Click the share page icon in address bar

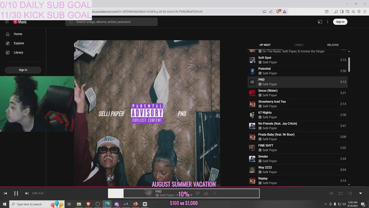click(x=271, y=12)
